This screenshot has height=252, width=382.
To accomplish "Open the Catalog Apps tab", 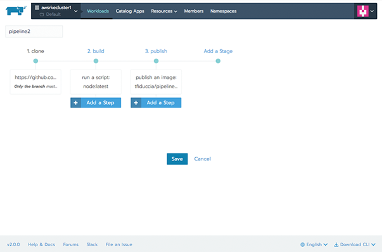I will (130, 11).
